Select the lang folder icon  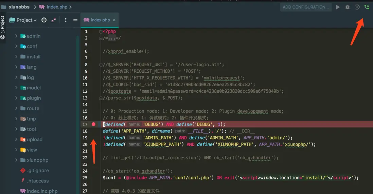[x=23, y=67]
